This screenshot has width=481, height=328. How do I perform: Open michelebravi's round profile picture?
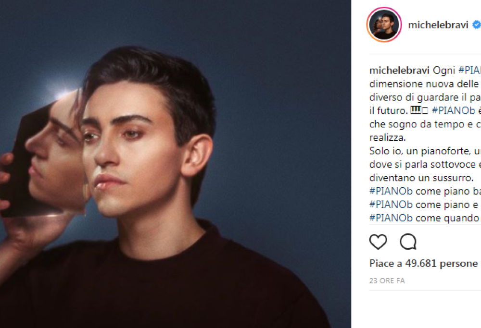click(384, 24)
